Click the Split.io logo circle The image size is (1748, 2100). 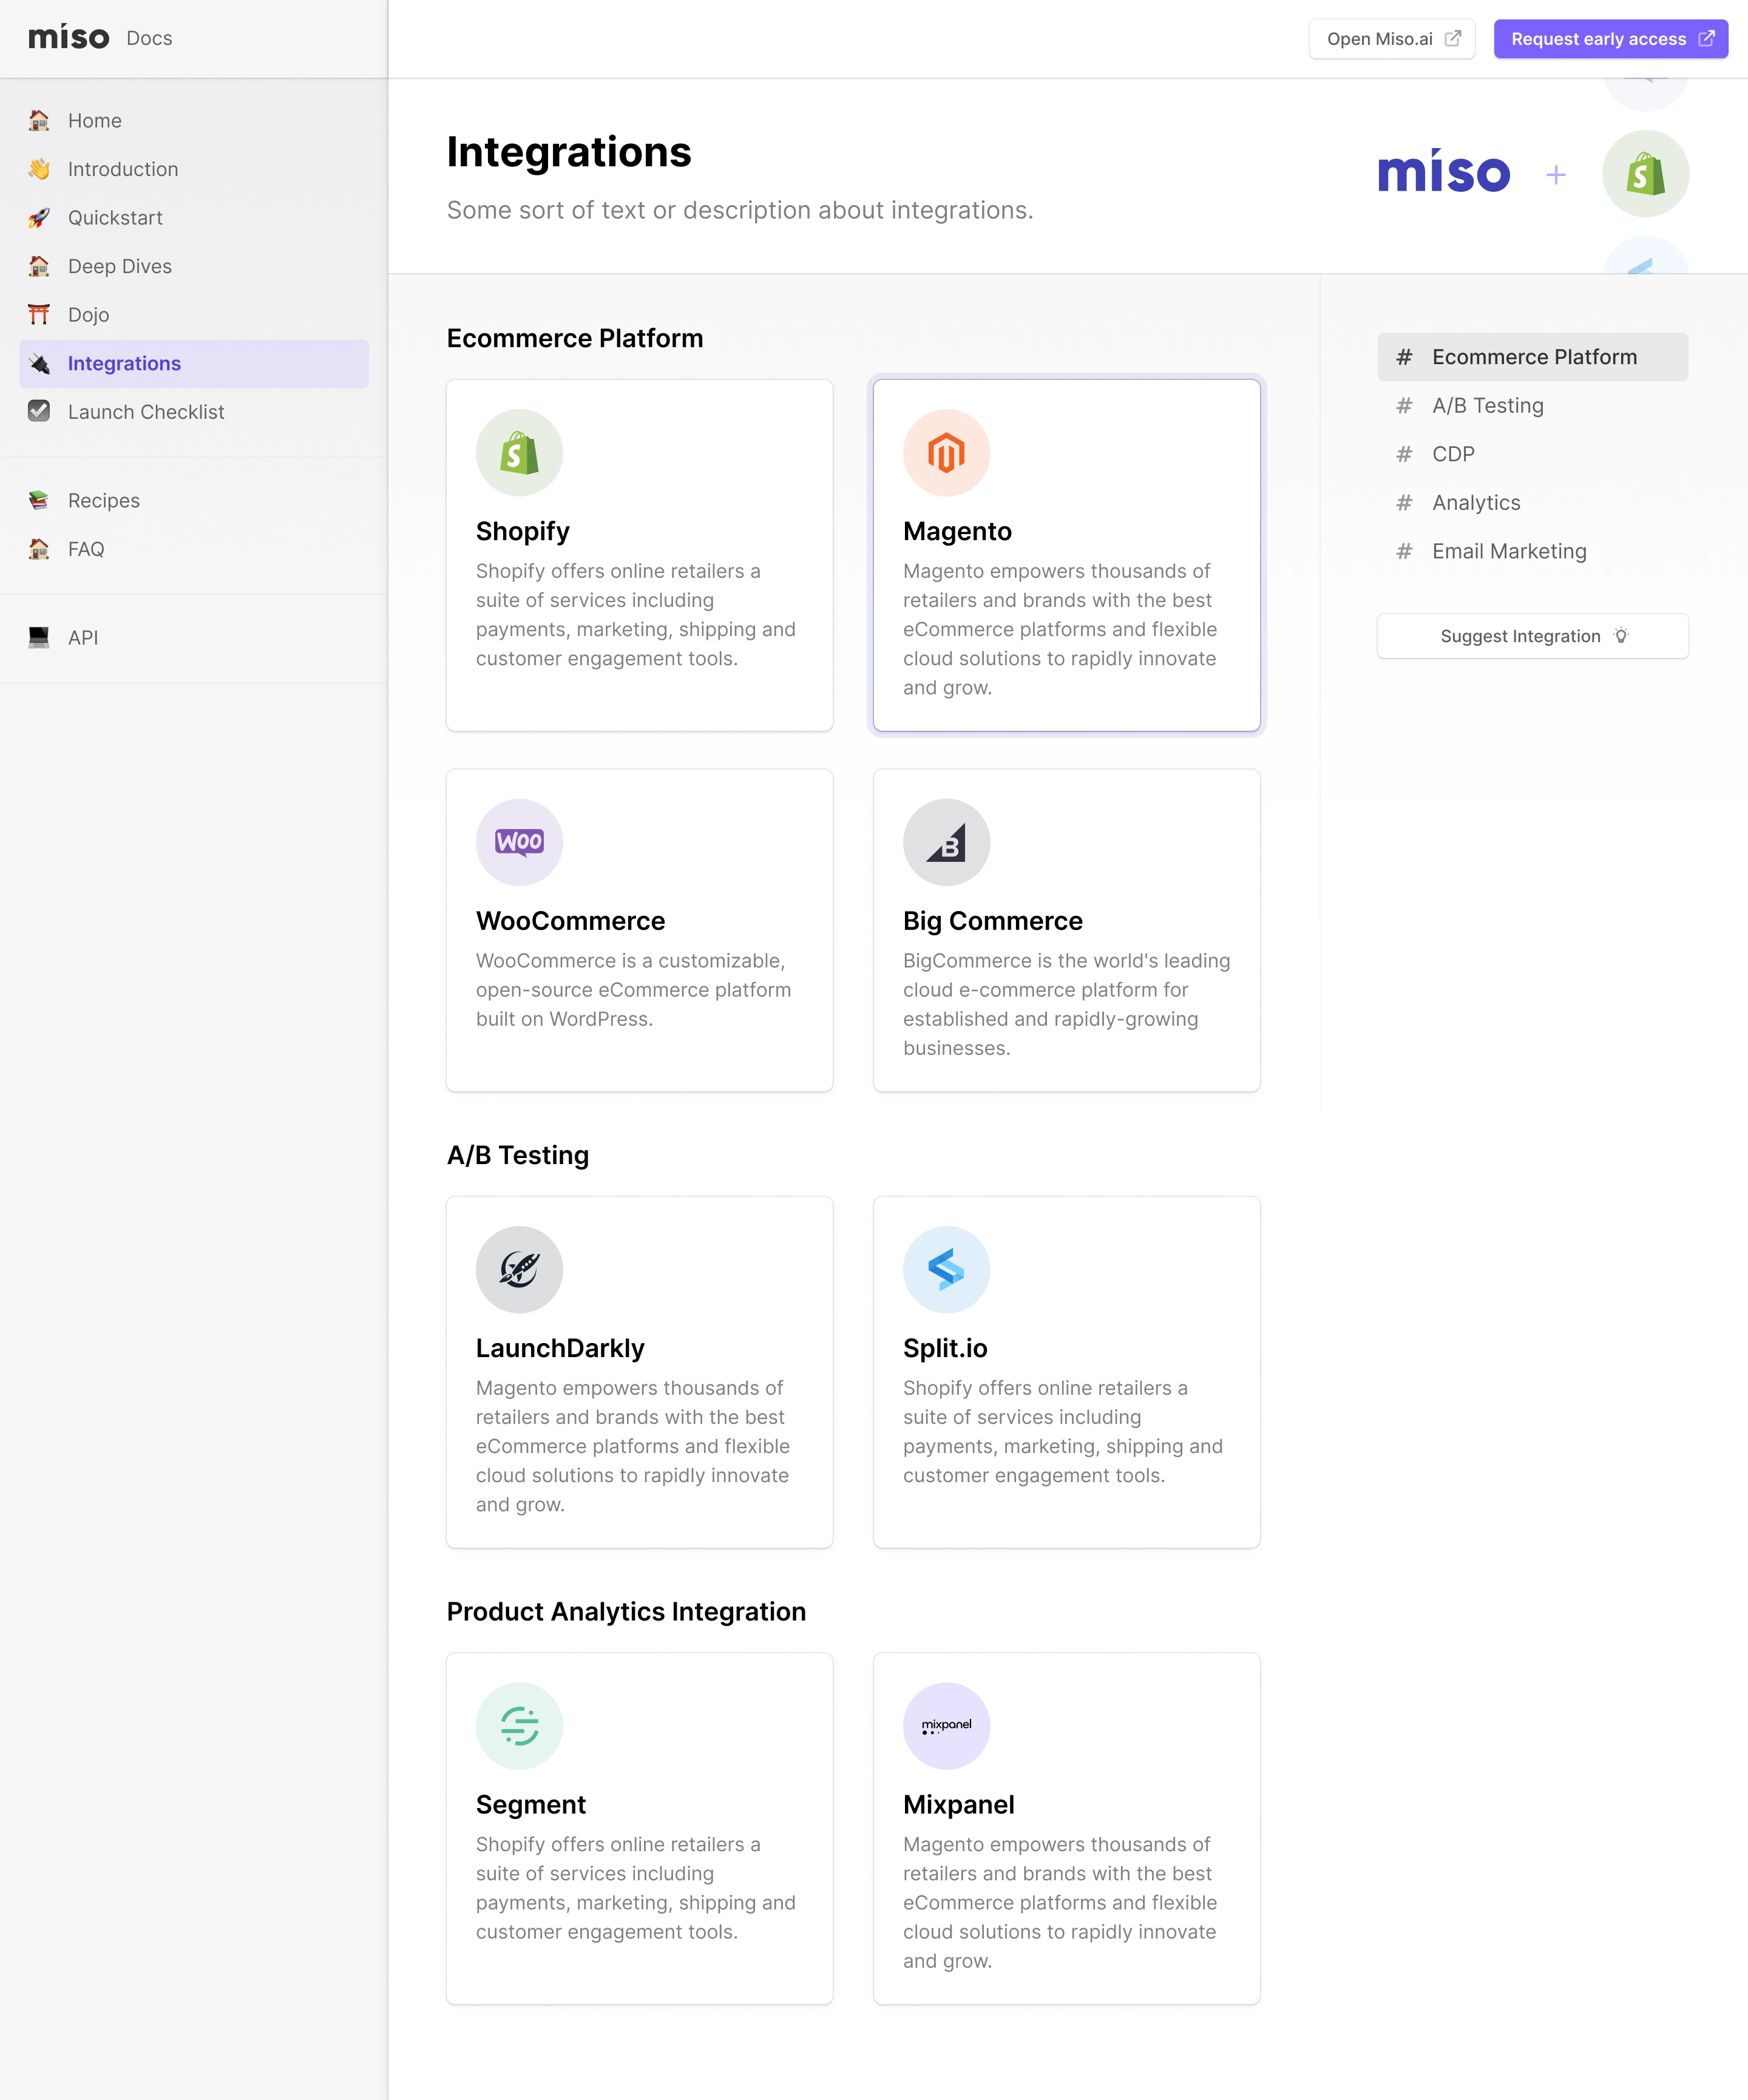pos(946,1269)
